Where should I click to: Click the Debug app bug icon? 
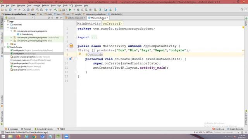coord(78,10)
